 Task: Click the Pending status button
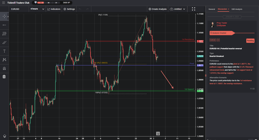(250, 41)
